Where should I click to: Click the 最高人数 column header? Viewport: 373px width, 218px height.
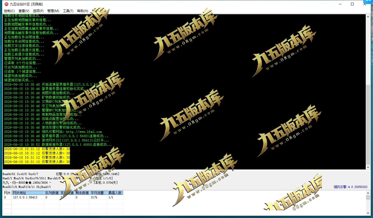tap(115, 193)
